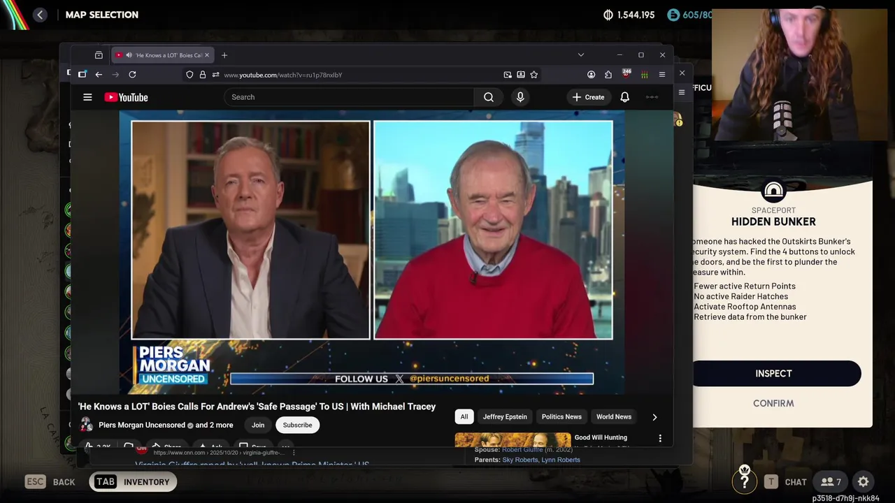This screenshot has height=503, width=895.
Task: Open the YouTube guide hamburger menu
Action: [x=87, y=97]
